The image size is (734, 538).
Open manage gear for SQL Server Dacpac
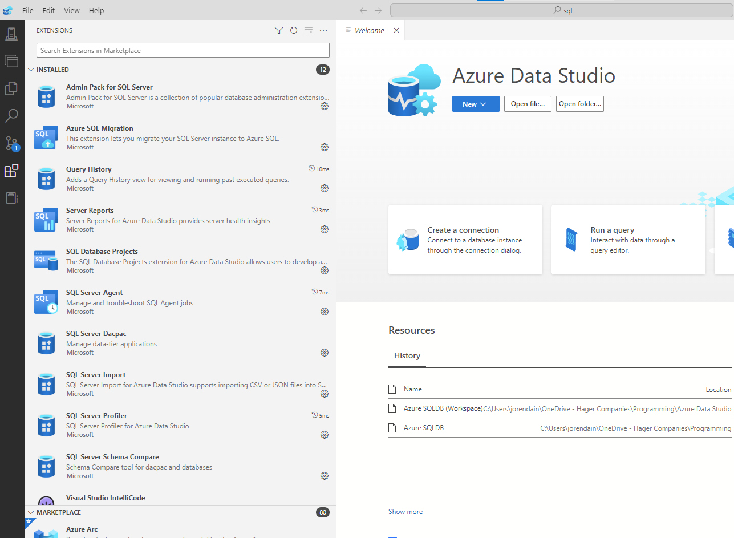pyautogui.click(x=325, y=353)
